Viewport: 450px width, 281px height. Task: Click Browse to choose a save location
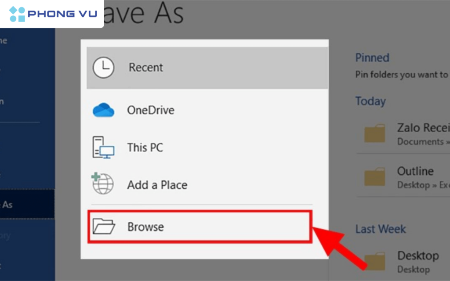tap(145, 227)
